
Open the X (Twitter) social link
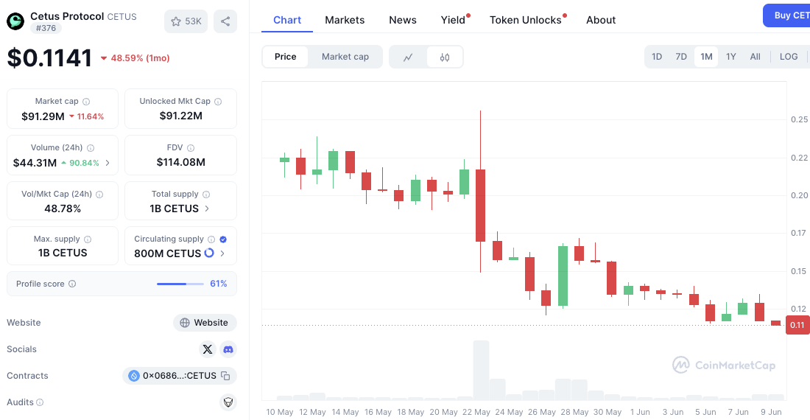(x=208, y=349)
